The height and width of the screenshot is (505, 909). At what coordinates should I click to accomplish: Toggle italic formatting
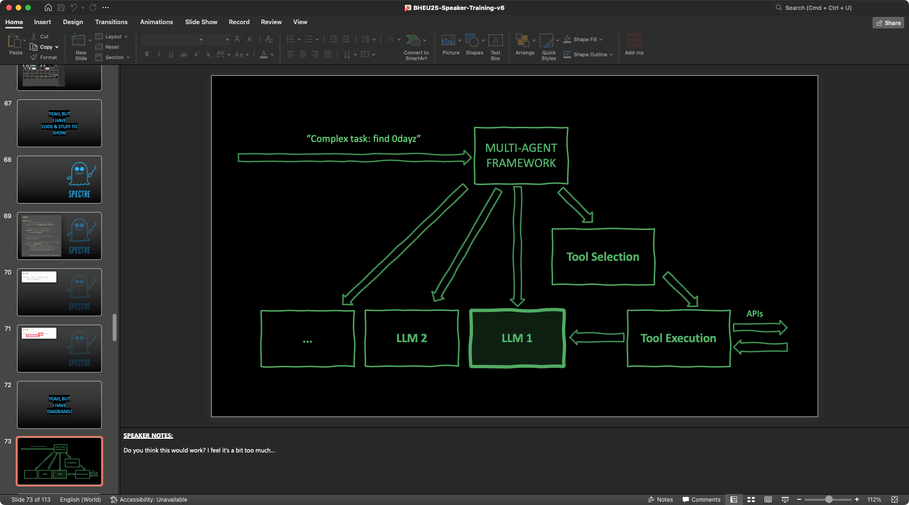click(x=159, y=54)
